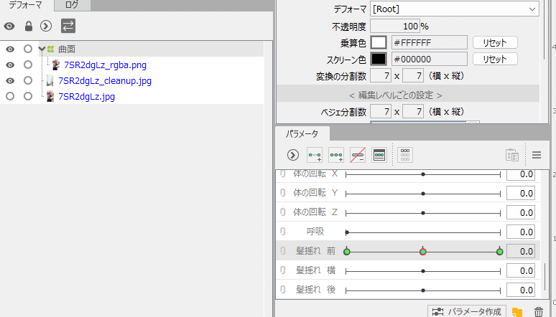Click the clip icon on 体の回転 Z row
The height and width of the screenshot is (317, 556).
[x=282, y=212]
